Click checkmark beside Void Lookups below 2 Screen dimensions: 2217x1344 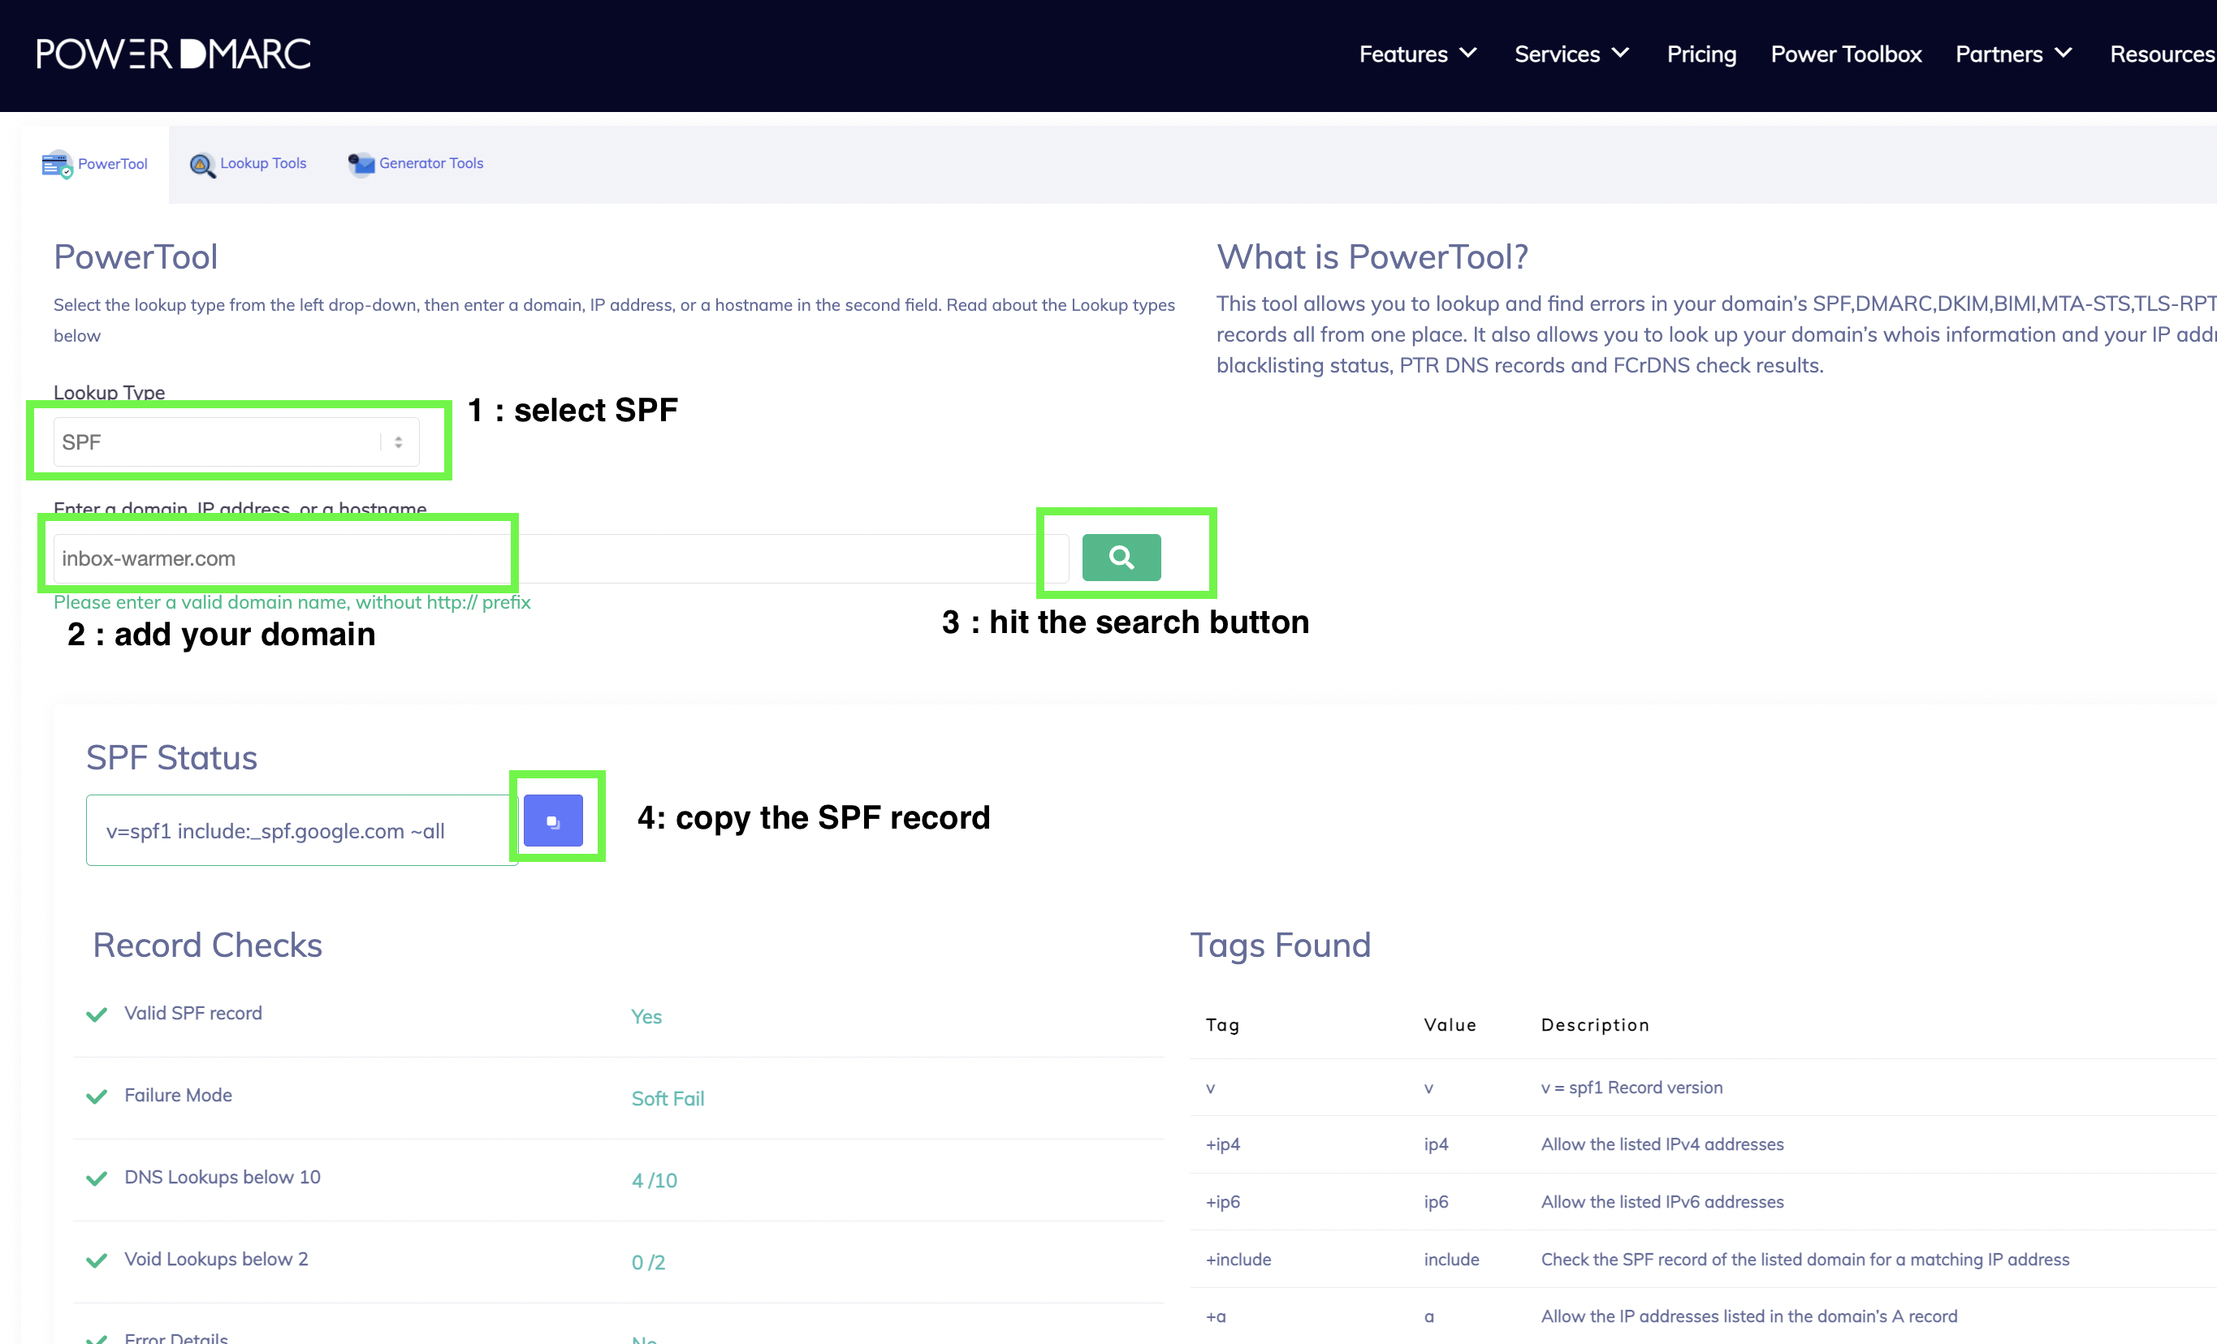(x=97, y=1260)
